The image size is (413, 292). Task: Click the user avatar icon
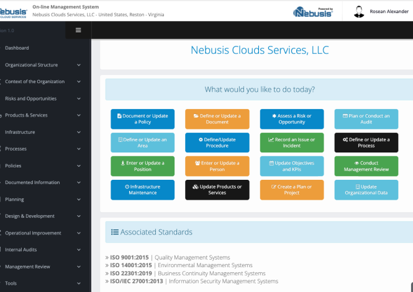click(x=359, y=11)
